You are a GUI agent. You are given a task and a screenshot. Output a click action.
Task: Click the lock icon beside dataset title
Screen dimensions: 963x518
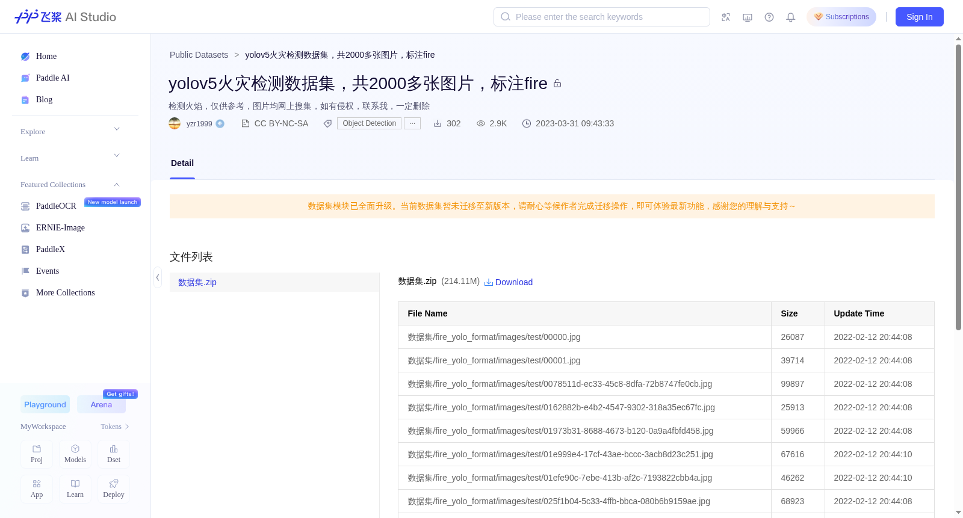click(557, 84)
